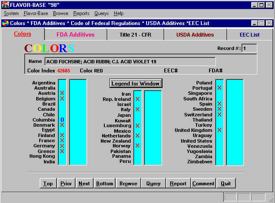The height and width of the screenshot is (203, 275).
Task: Jump to the Bottom record
Action: coord(105,183)
